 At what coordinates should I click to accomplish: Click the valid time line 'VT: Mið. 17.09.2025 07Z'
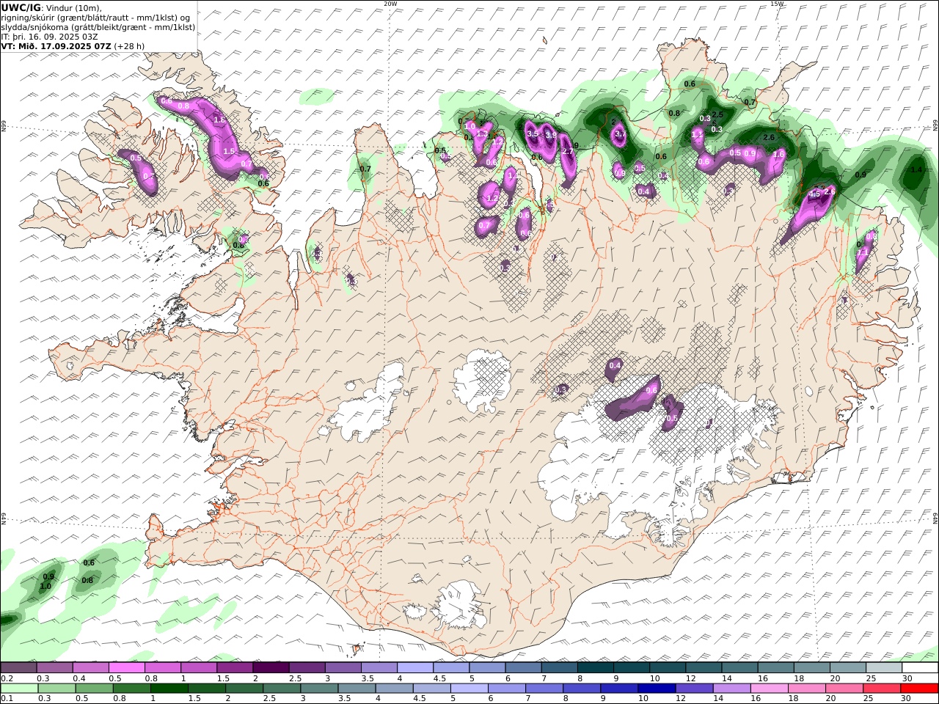coord(56,45)
